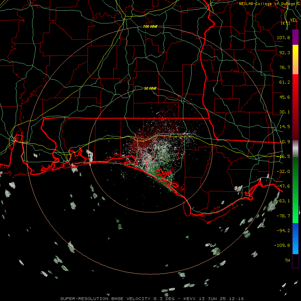The height and width of the screenshot is (301, 301).
Task: Select the 14.5 legend value
Action: [285, 127]
